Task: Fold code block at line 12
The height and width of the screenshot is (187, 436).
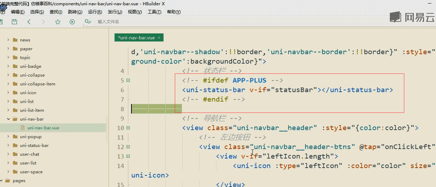Action: point(128,147)
